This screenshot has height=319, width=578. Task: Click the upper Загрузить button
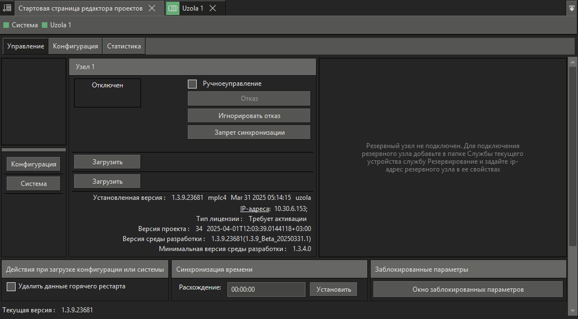coord(107,162)
